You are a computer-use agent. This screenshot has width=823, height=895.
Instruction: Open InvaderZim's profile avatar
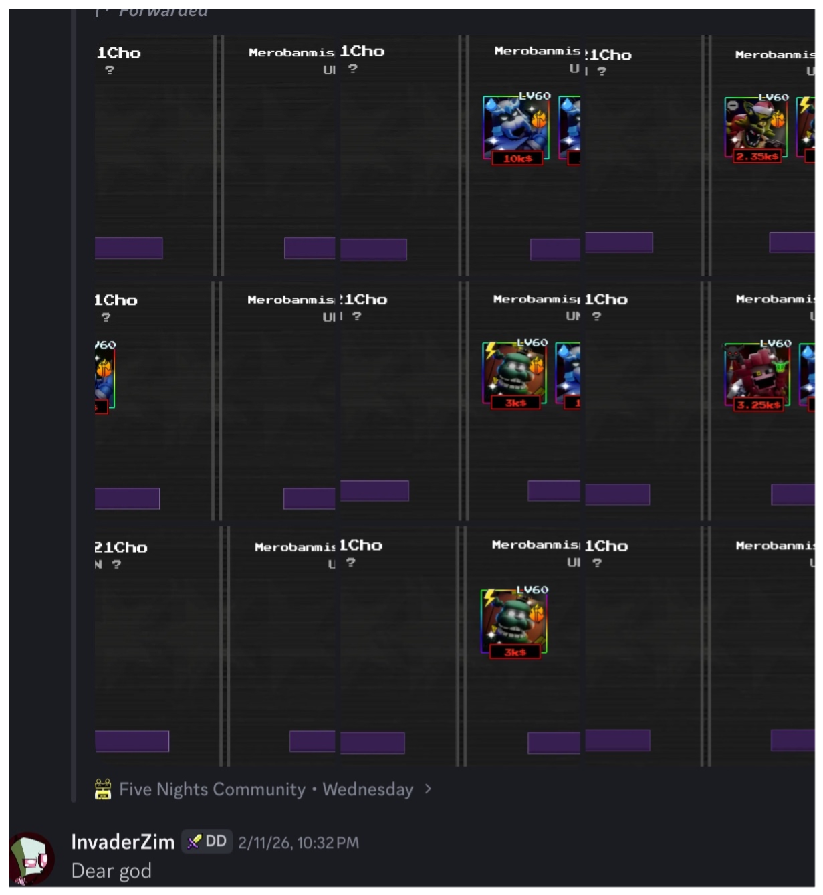tap(30, 858)
